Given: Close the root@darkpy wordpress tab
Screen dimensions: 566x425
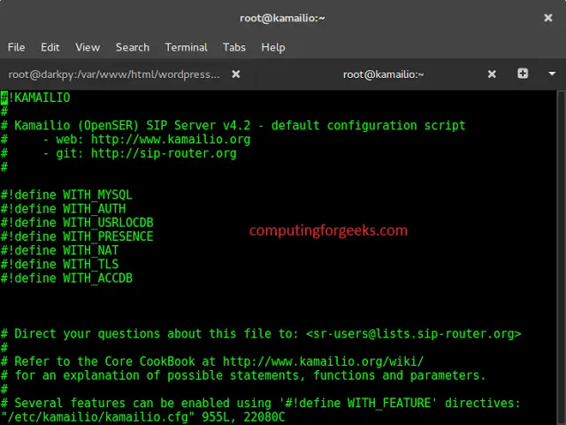Looking at the screenshot, I should click(x=236, y=74).
